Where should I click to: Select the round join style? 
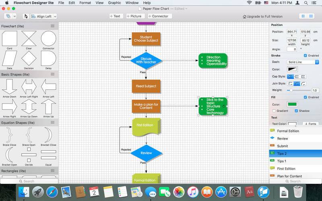pos(297,84)
